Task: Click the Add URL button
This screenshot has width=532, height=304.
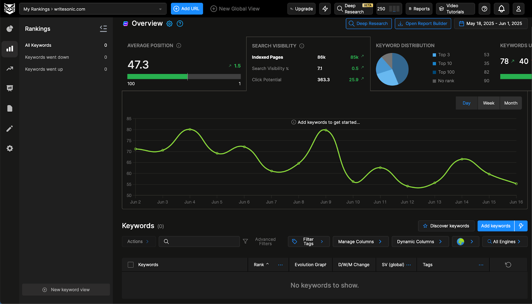Action: [x=187, y=9]
